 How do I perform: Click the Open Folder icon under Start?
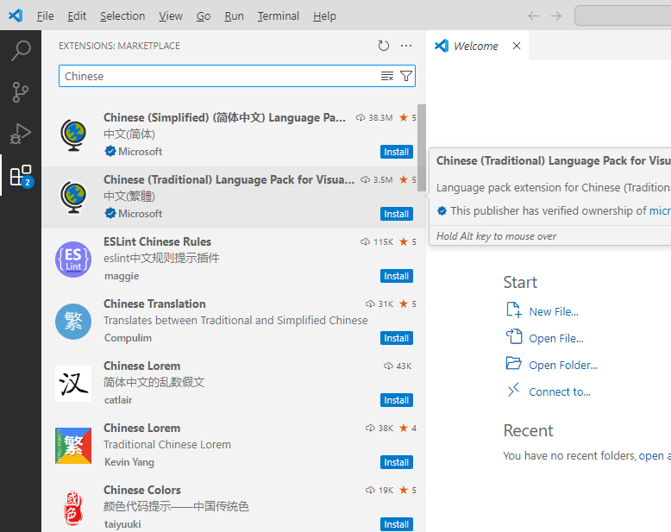tap(513, 363)
